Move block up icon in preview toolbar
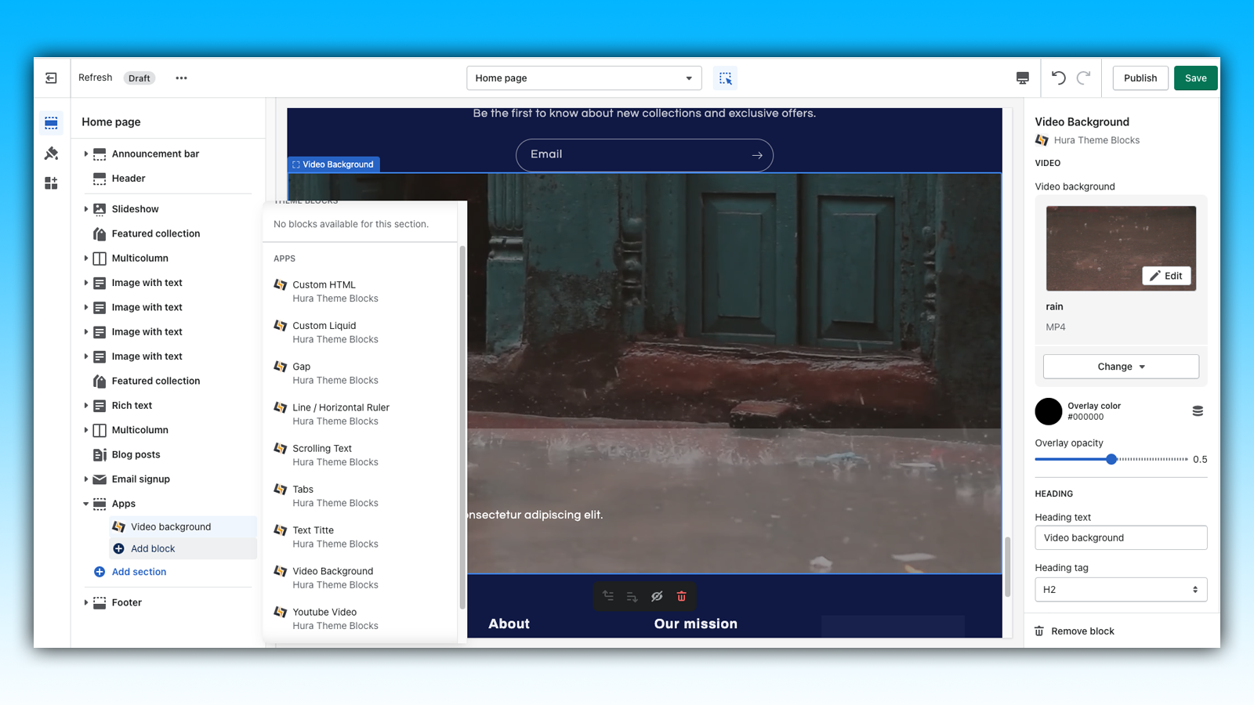 click(608, 596)
